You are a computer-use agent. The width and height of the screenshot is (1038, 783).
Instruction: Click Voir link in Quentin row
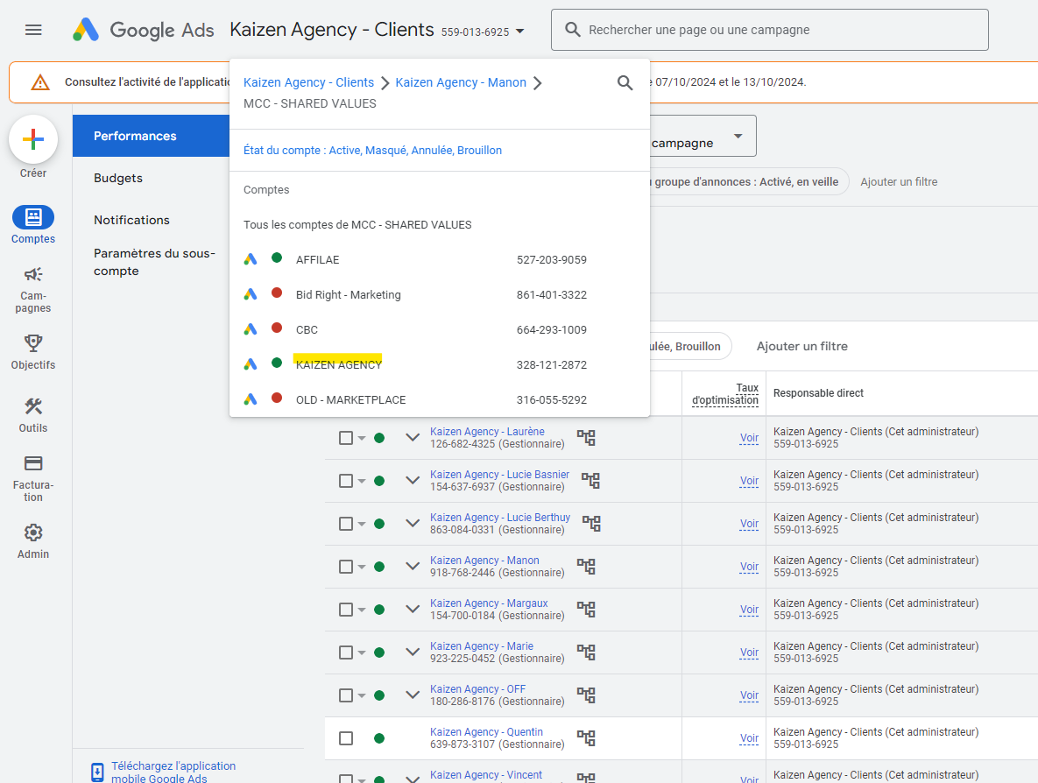749,738
